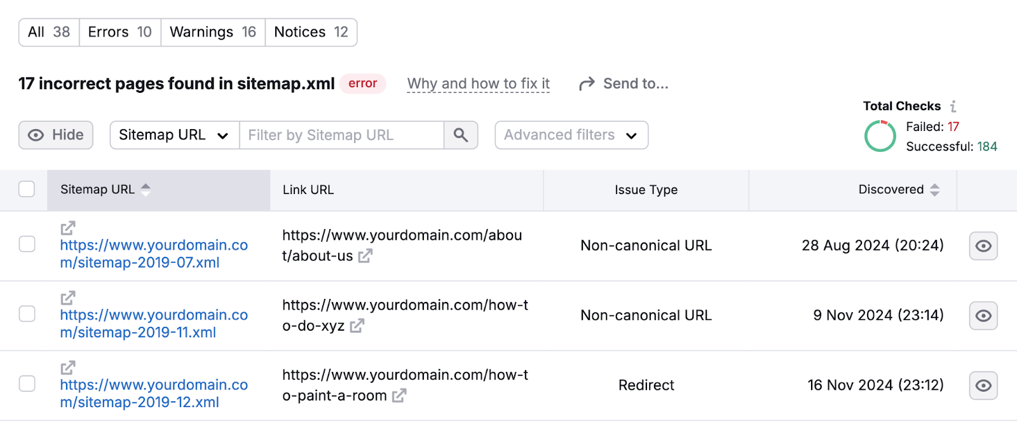Open the Why and how to fix it link
Viewport: 1017px width, 428px height.
(x=478, y=83)
